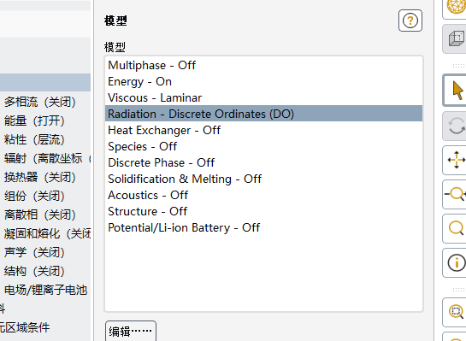Image resolution: width=466 pixels, height=341 pixels.
Task: Select Radiation - Discrete Ordinates (DO)
Action: pyautogui.click(x=263, y=114)
